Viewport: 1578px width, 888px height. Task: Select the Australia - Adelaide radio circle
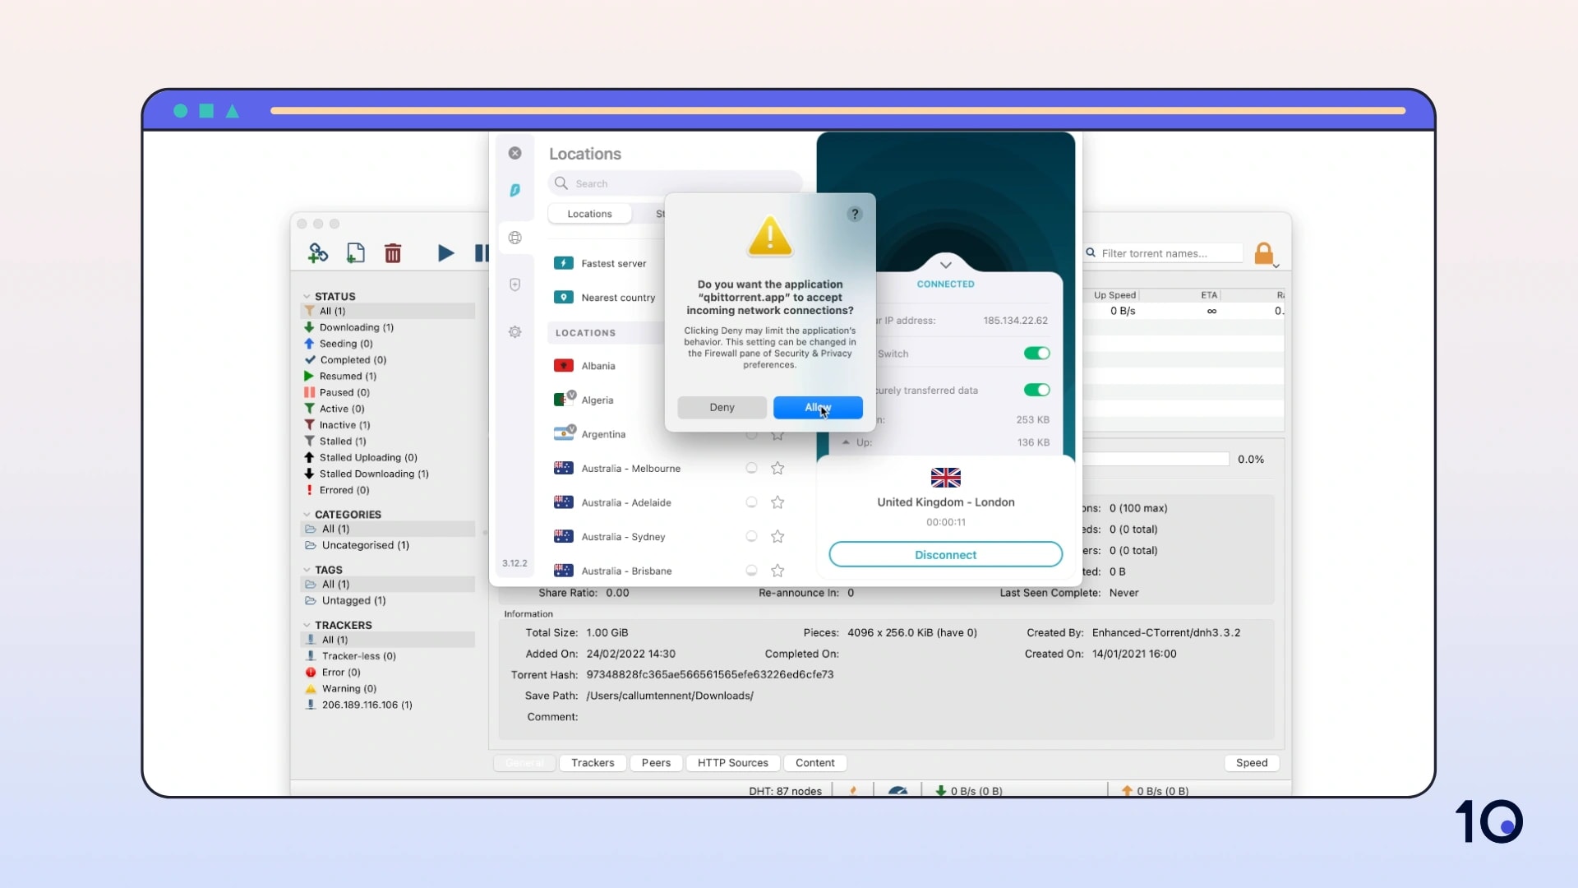pos(751,502)
